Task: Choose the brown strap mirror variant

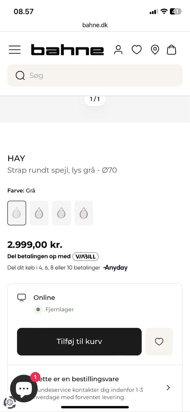Action: (x=39, y=213)
